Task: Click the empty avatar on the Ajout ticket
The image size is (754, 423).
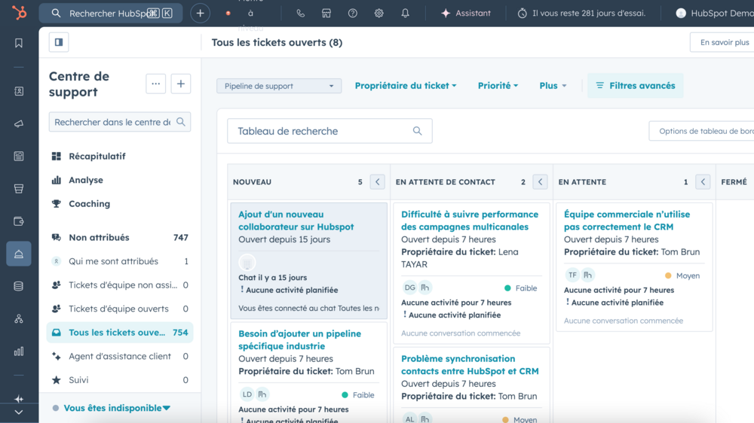Action: pos(247,263)
